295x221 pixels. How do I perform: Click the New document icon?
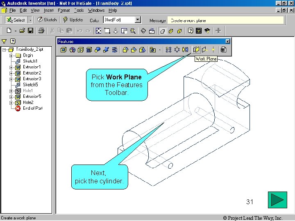click(x=9, y=31)
